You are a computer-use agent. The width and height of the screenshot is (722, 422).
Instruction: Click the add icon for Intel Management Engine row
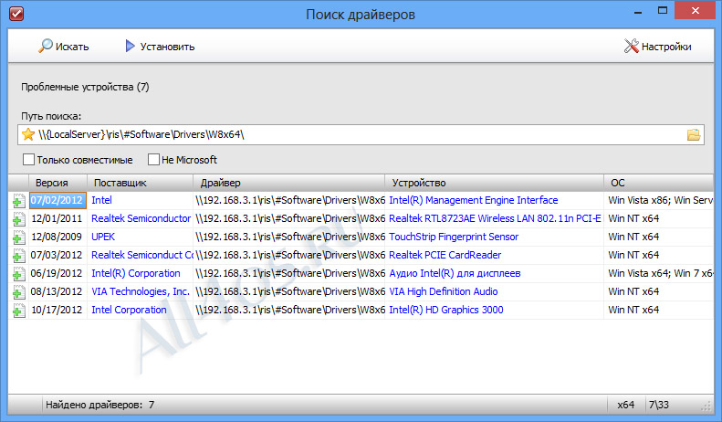tap(18, 201)
